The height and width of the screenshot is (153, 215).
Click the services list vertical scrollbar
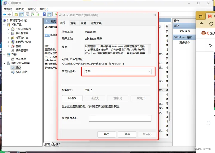pyautogui.click(x=170, y=116)
